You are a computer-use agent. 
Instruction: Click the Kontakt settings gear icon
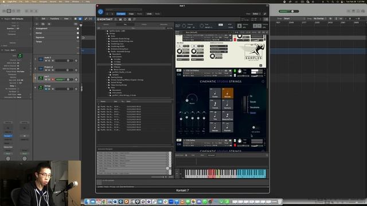coord(125,19)
